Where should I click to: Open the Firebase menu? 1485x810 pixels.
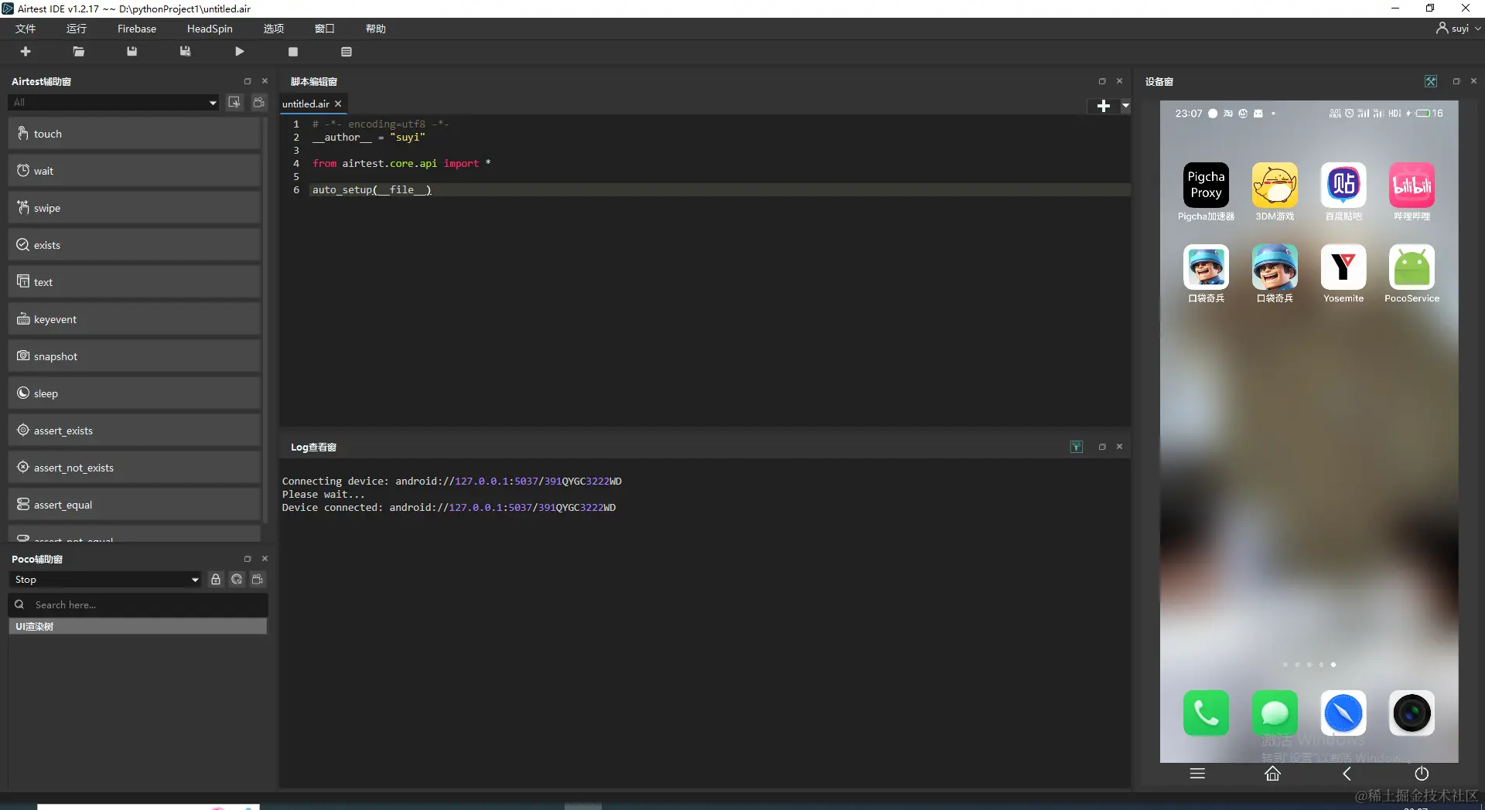click(x=137, y=29)
